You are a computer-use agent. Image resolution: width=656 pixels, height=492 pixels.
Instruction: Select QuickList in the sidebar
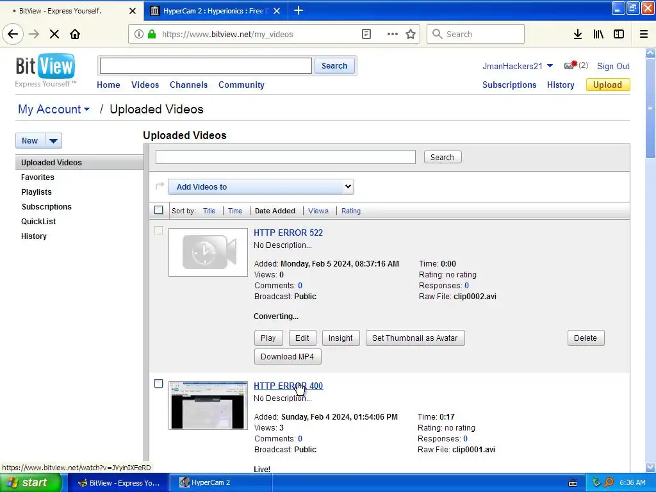click(38, 221)
